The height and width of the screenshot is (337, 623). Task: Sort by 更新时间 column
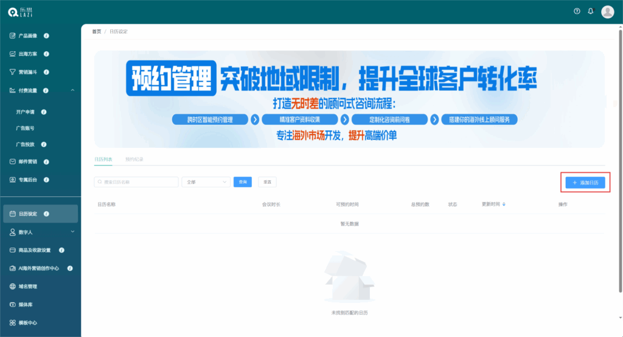pos(504,204)
